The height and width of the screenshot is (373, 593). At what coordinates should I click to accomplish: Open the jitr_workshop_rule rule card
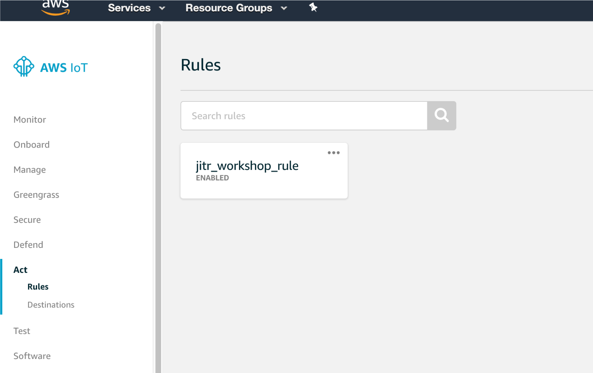(x=264, y=171)
